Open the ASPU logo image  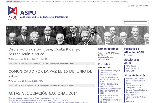(x=13, y=14)
